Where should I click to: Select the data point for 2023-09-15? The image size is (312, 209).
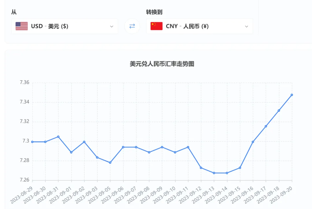tap(240, 168)
